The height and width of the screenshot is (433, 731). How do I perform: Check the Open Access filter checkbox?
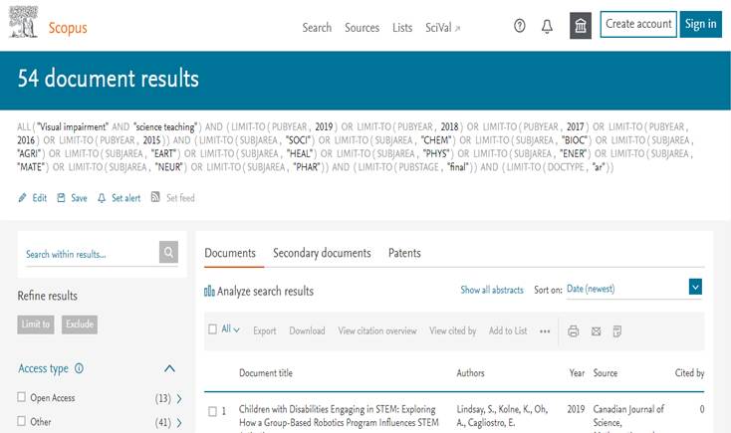click(22, 398)
